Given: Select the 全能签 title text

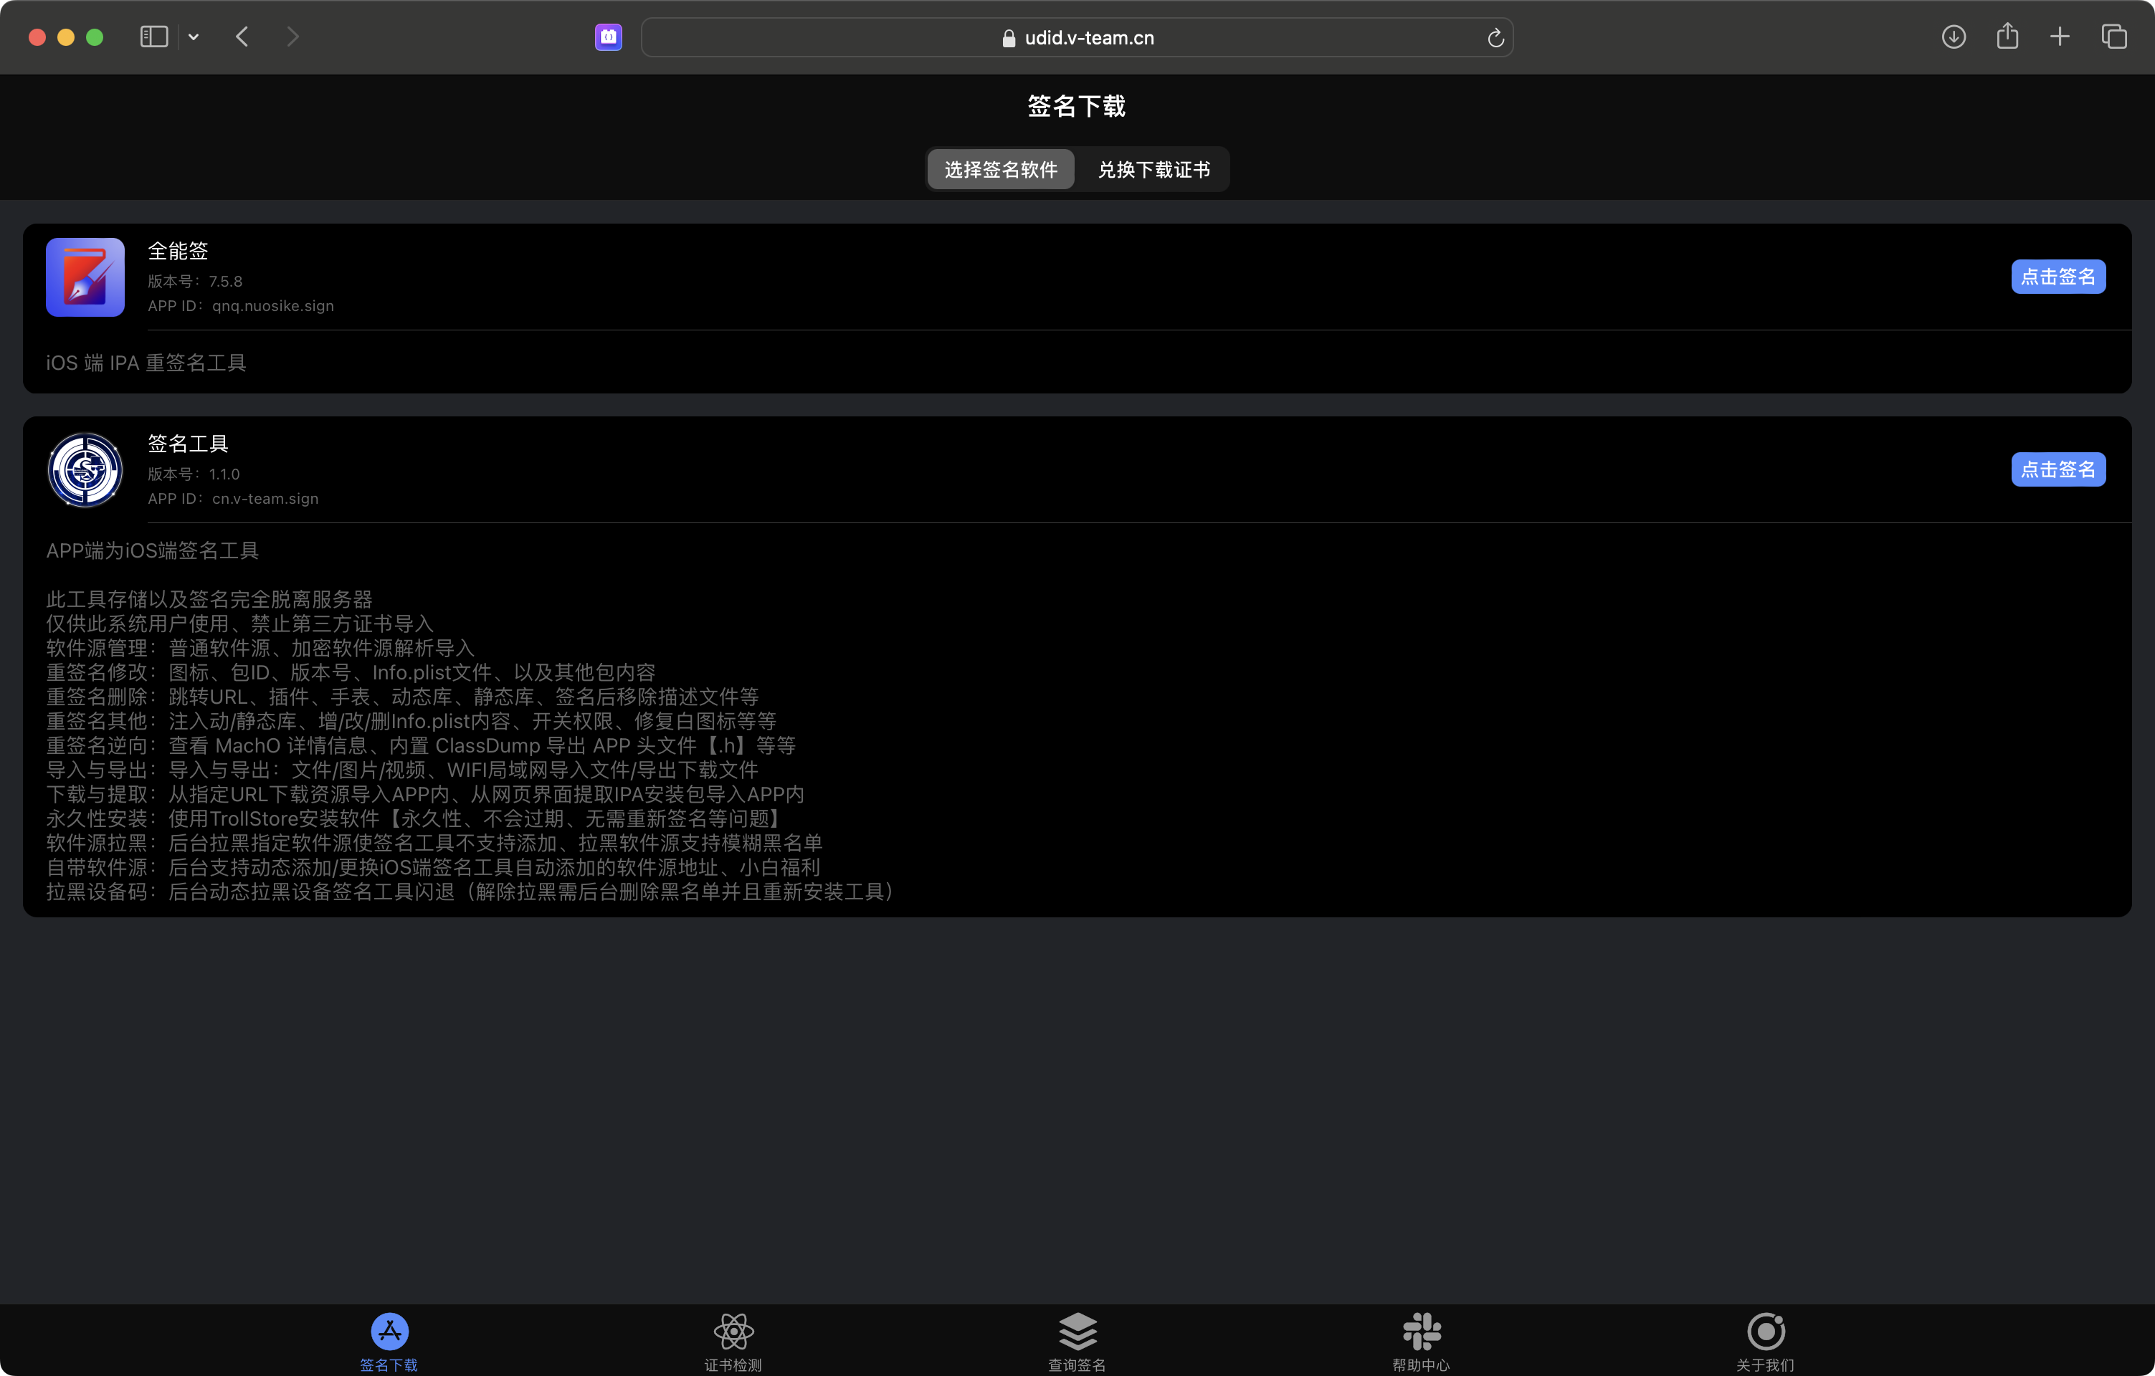Looking at the screenshot, I should 178,252.
